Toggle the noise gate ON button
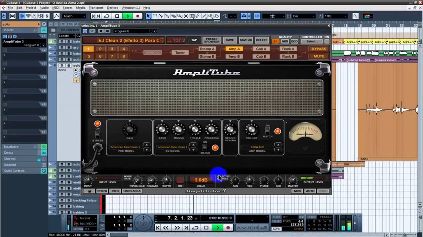Screen dimensions: 423x237 coord(180,180)
